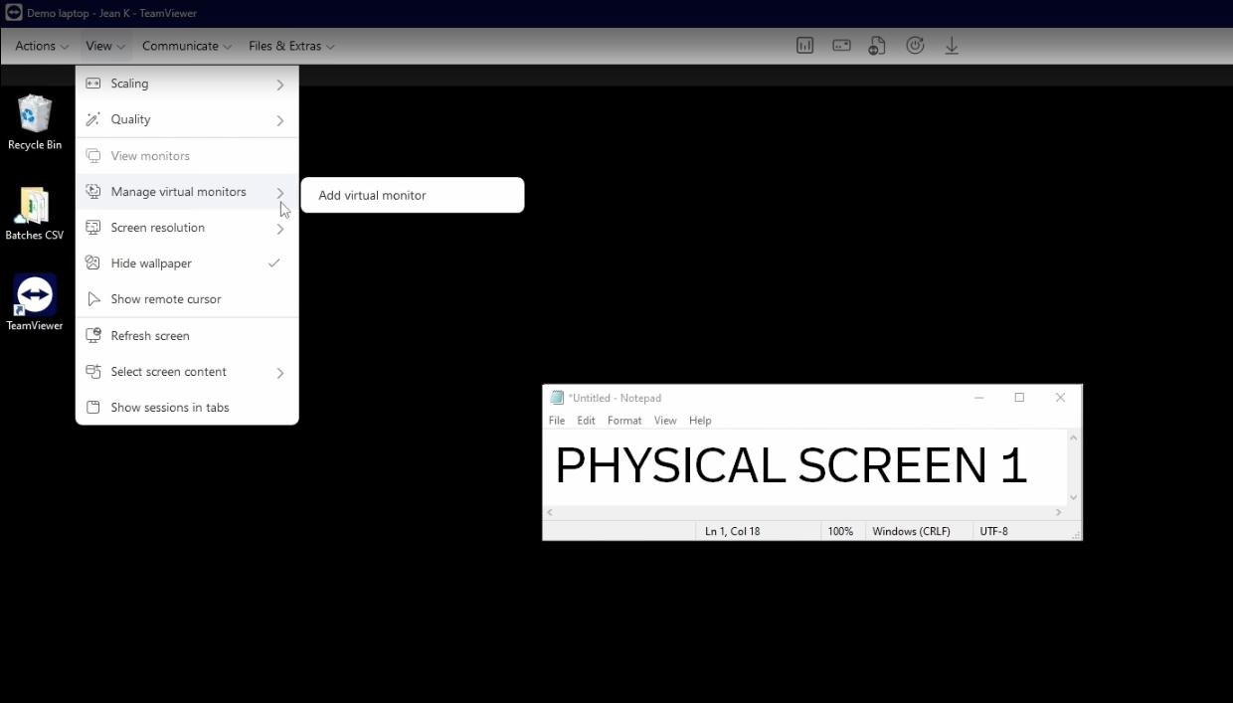Click Notepad's horizontal scroll right arrow
This screenshot has width=1233, height=703.
[1059, 513]
